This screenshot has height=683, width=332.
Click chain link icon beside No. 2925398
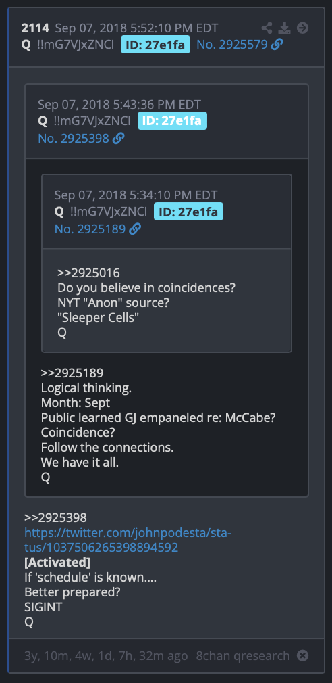tap(118, 139)
